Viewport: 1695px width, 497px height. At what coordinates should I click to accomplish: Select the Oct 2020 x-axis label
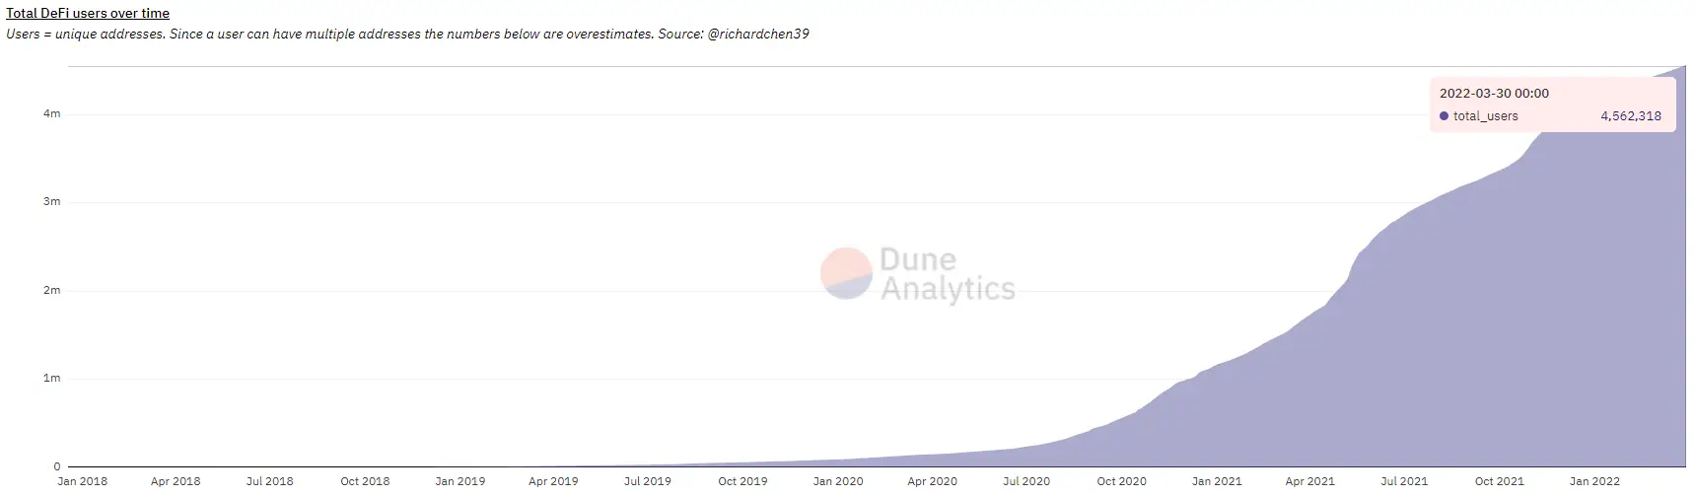[1121, 481]
